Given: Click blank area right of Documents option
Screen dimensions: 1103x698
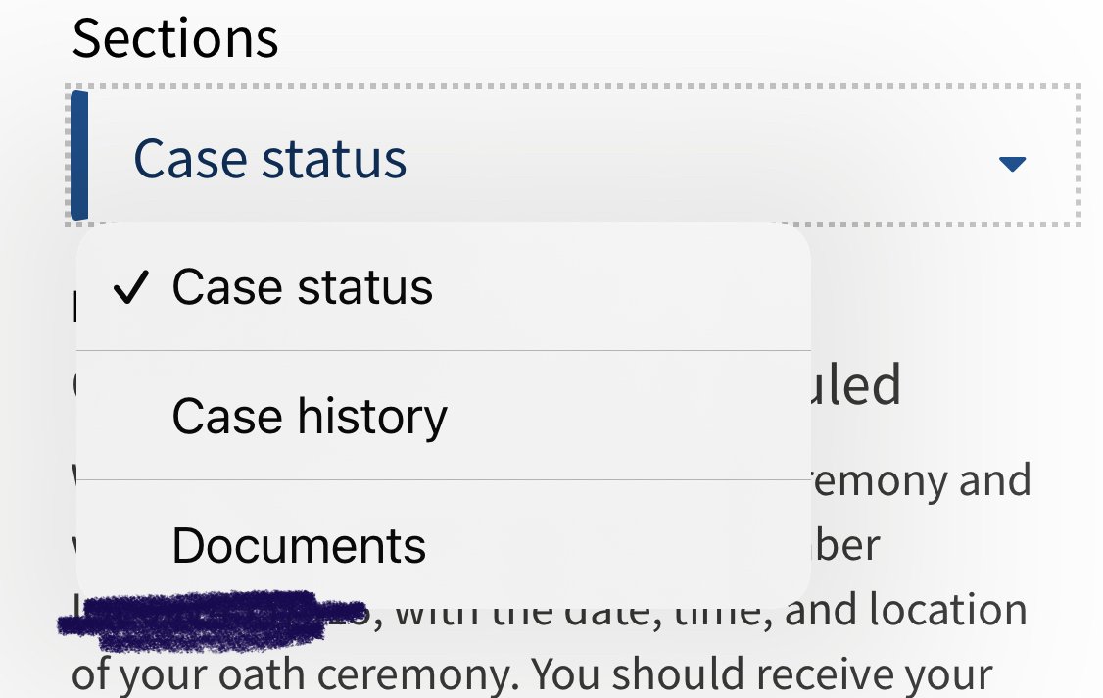Looking at the screenshot, I should click(619, 545).
